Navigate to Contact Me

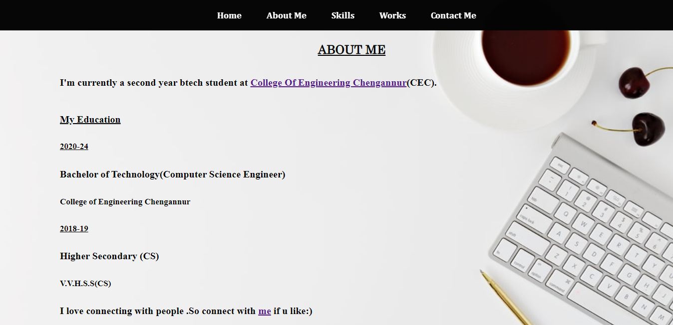point(453,15)
